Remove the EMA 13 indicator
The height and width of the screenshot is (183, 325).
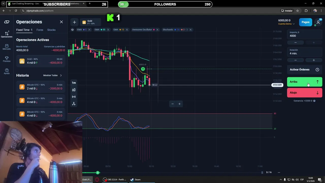127,29
